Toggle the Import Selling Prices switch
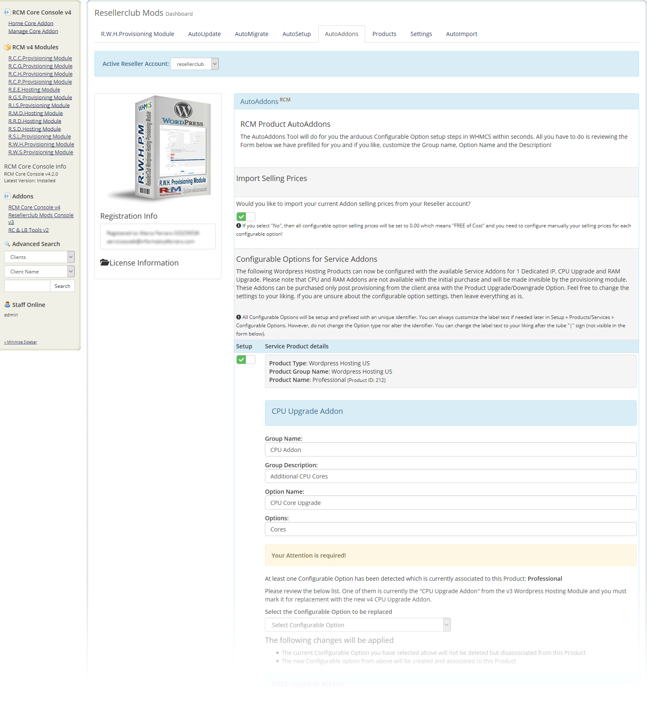The width and height of the screenshot is (647, 727). point(245,217)
